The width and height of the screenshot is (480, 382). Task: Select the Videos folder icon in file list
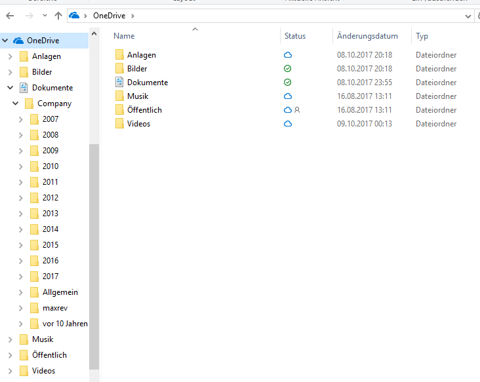(x=119, y=124)
